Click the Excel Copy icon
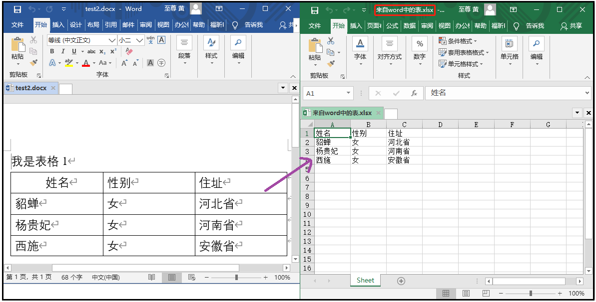This screenshot has height=302, width=596. 331,52
